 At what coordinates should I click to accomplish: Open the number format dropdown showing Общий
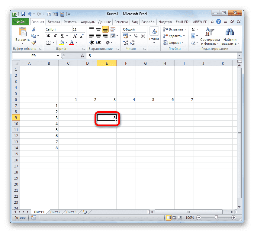point(144,29)
